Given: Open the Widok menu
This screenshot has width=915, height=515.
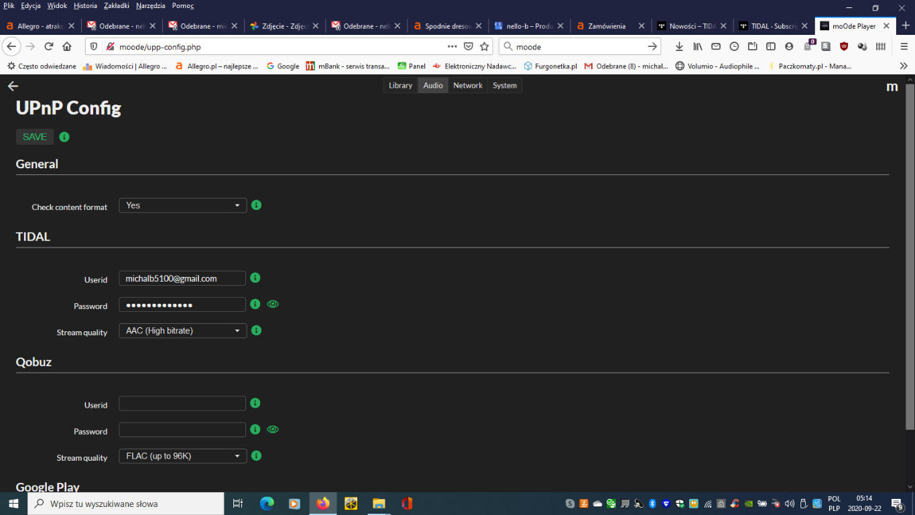Looking at the screenshot, I should click(57, 5).
